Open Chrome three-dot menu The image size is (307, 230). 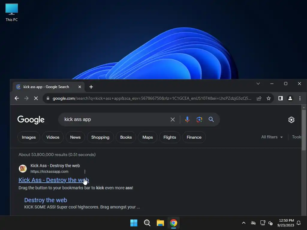[x=300, y=98]
